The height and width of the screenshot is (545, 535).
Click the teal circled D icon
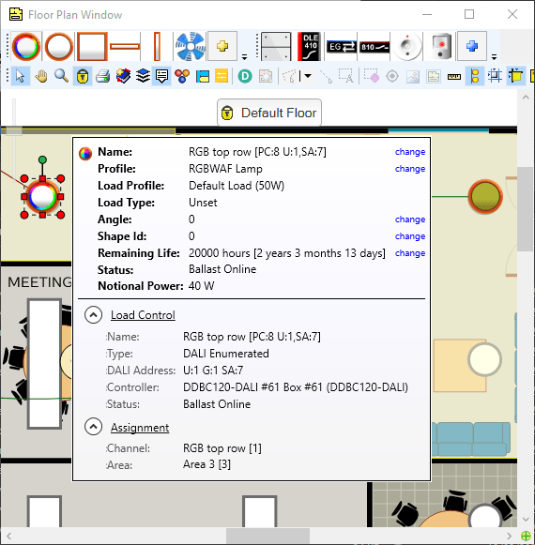(245, 76)
